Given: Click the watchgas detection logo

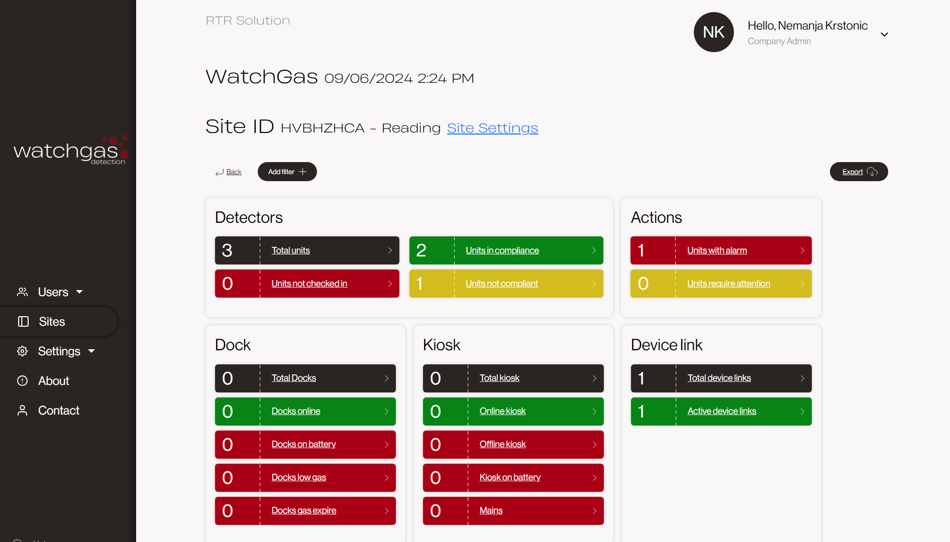Looking at the screenshot, I should (x=70, y=151).
